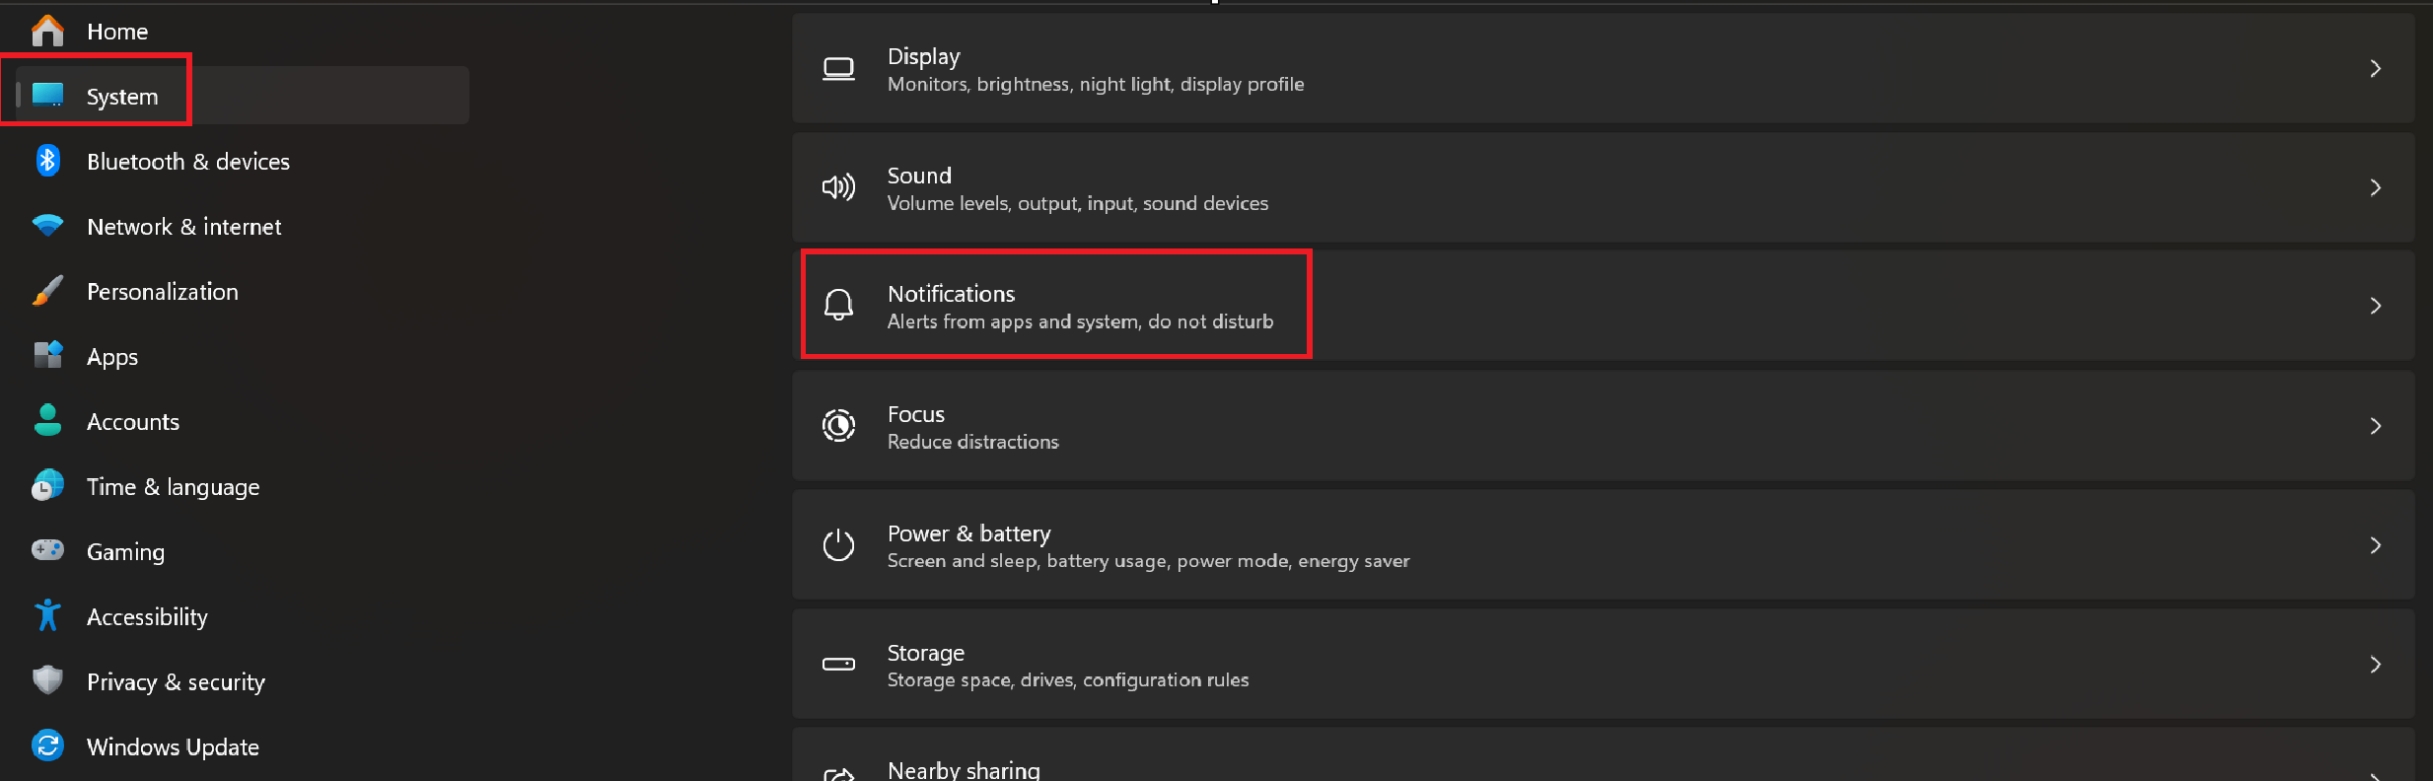Screen dimensions: 2433x781
Task: Expand Display settings via right chevron
Action: [2375, 69]
